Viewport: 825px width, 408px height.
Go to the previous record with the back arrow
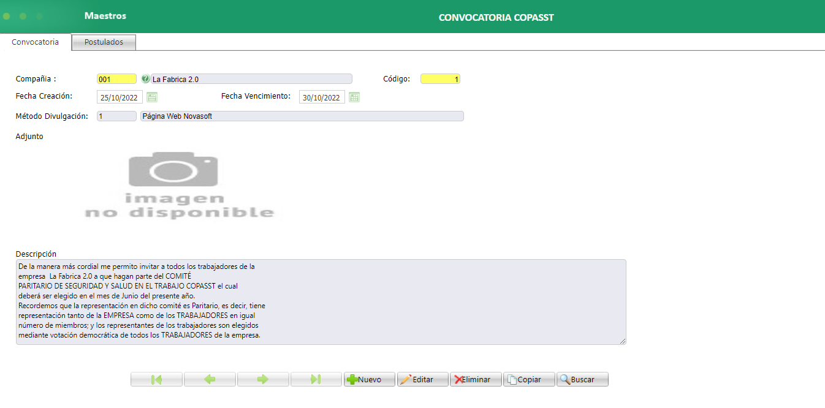click(x=210, y=379)
